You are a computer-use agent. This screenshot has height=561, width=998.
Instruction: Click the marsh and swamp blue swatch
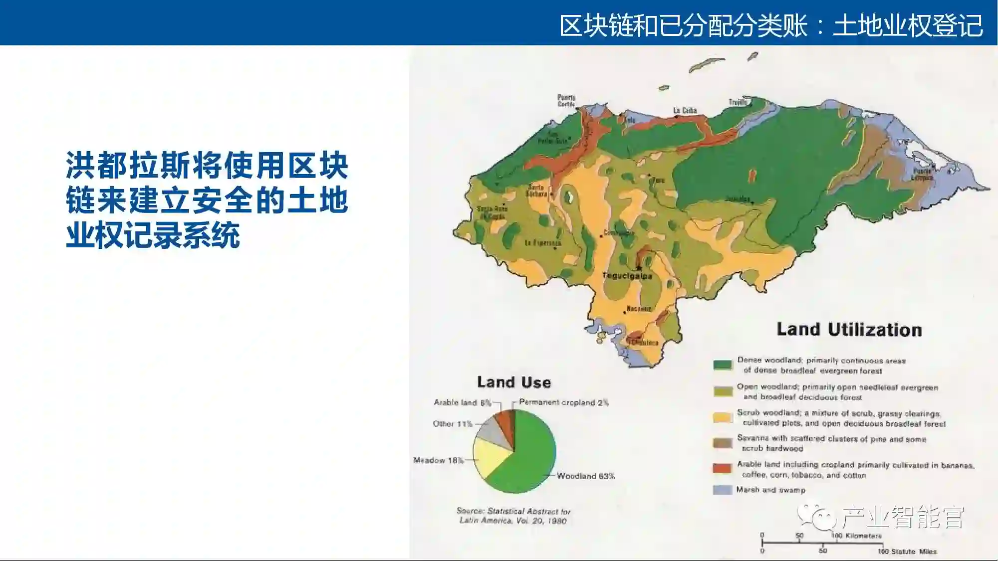723,490
